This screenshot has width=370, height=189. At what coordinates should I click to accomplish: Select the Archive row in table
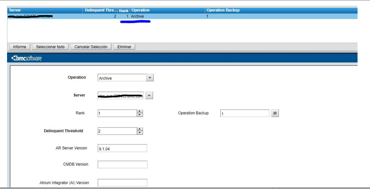(x=137, y=16)
